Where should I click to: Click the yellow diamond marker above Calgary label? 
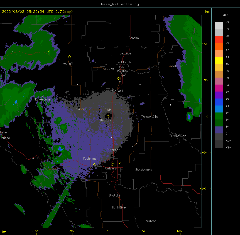point(113,164)
